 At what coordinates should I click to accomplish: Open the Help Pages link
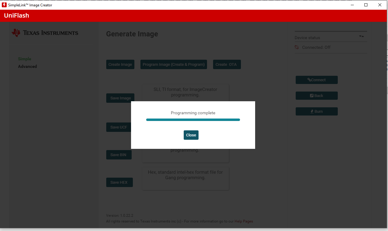[x=244, y=221]
